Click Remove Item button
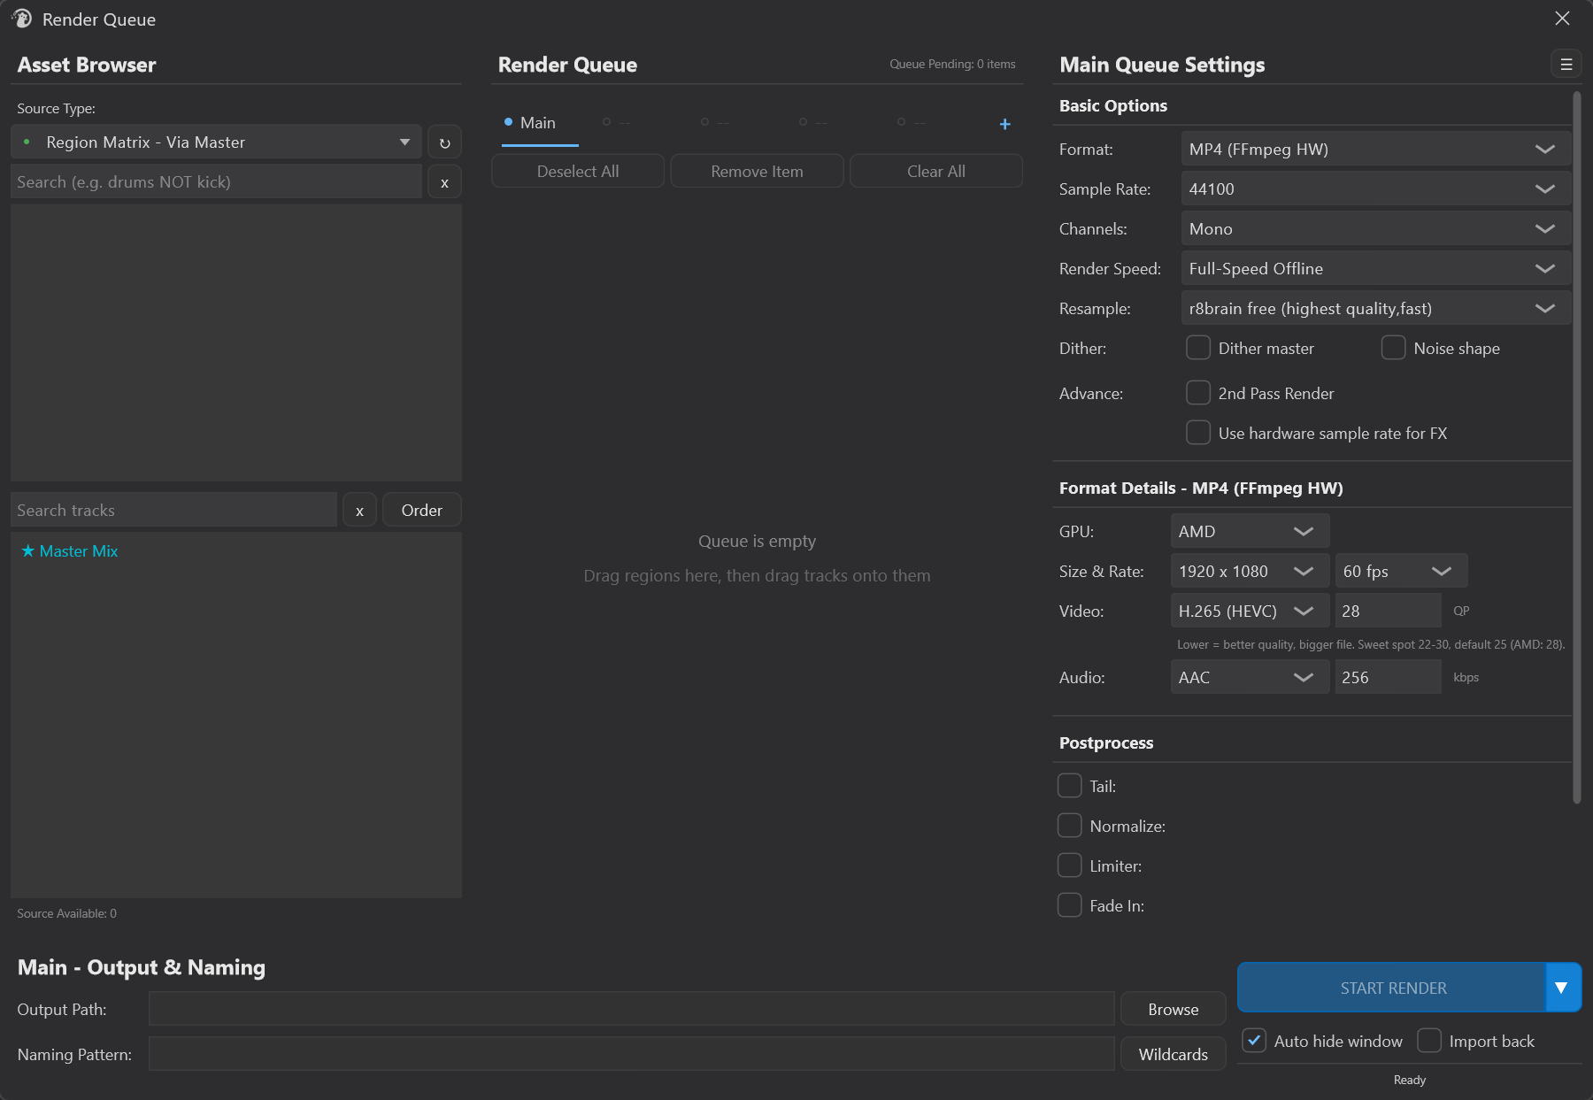 coord(757,171)
